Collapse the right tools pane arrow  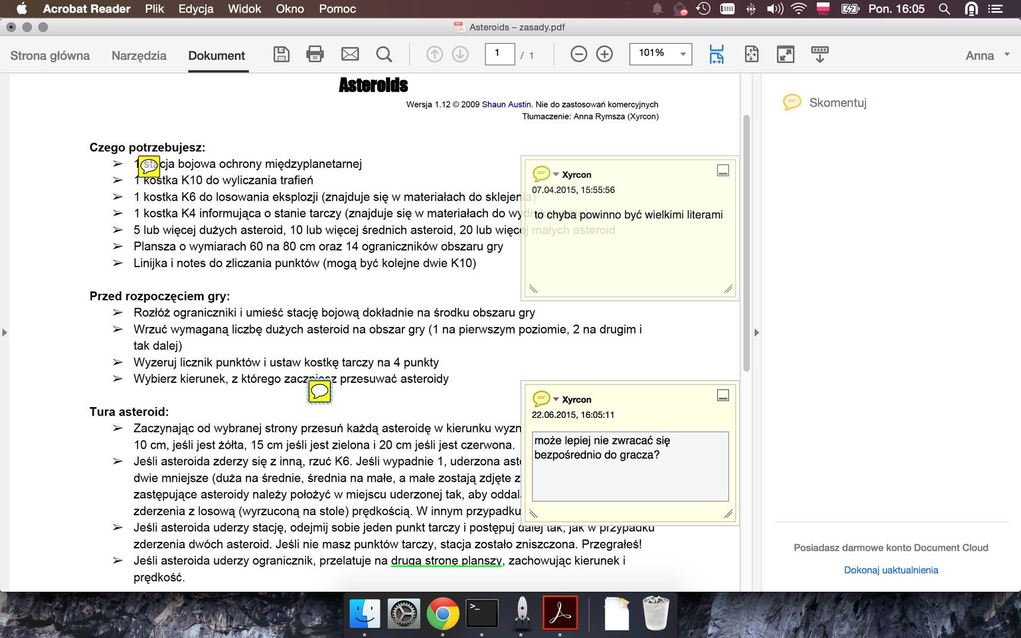point(756,332)
